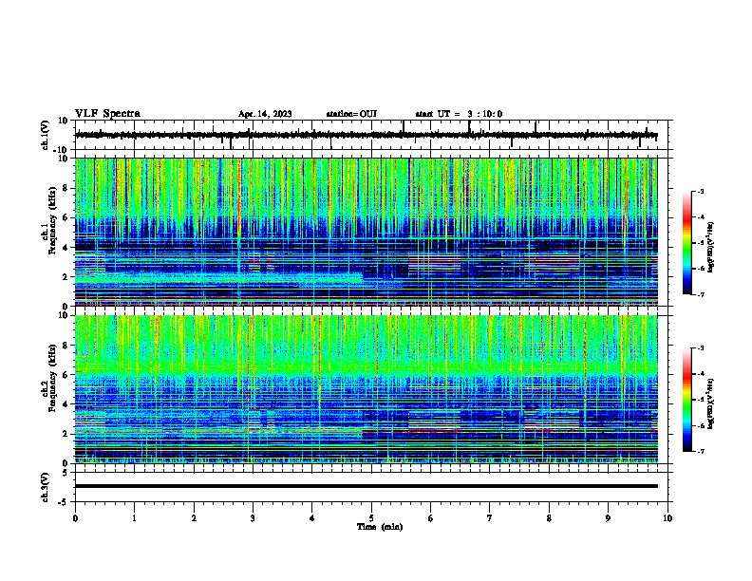Click the ch.1 "Frequency (kHz)" axis label
This screenshot has width=752, height=581.
[x=52, y=221]
